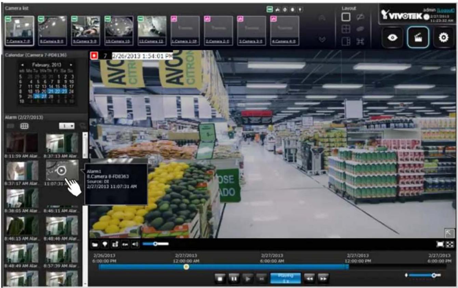The height and width of the screenshot is (288, 458).
Task: Select the one-plus-side-panel layout icon
Action: pos(346,41)
